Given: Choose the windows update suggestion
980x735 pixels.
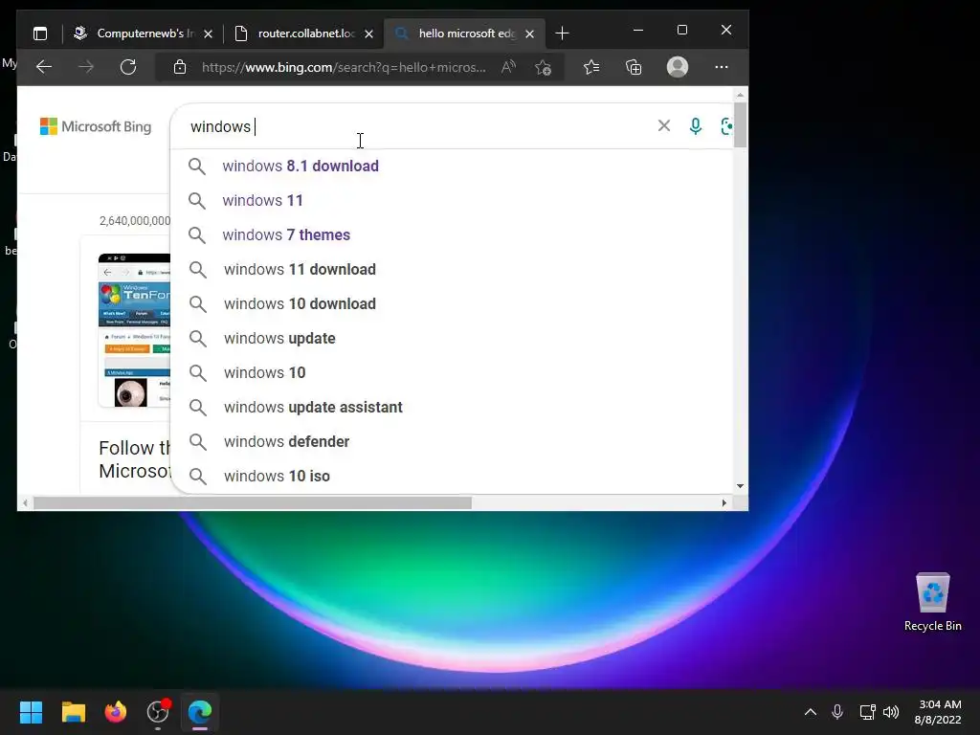Looking at the screenshot, I should 452,338.
